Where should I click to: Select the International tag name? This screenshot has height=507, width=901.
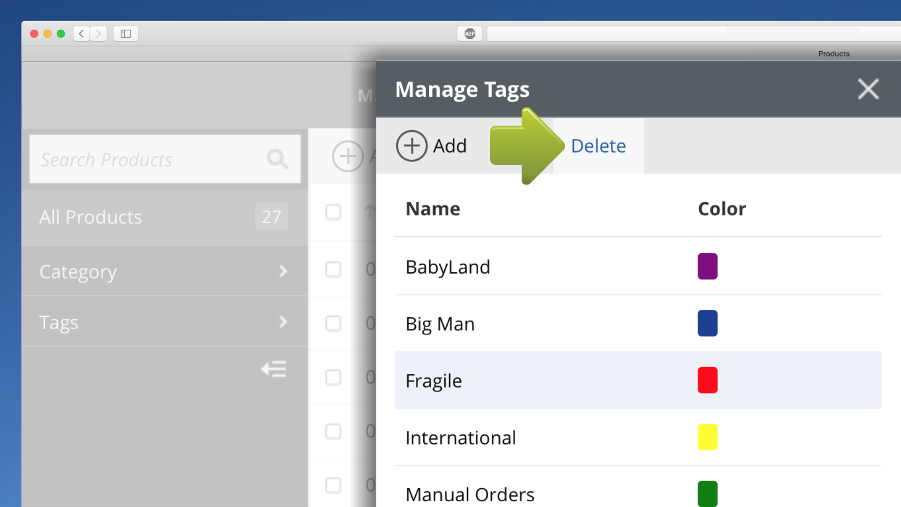click(x=460, y=438)
